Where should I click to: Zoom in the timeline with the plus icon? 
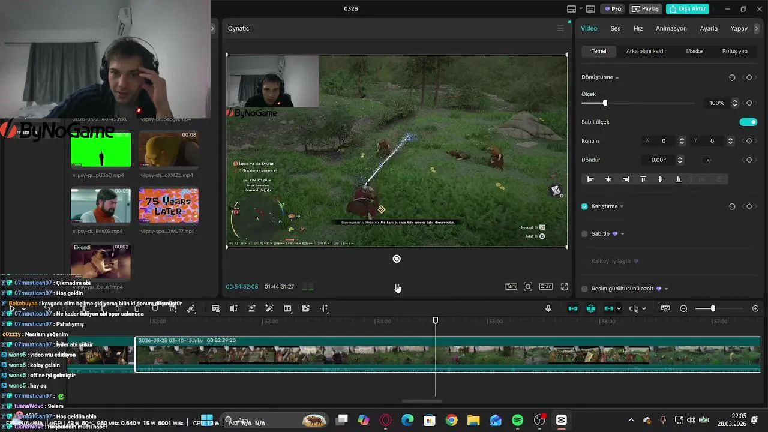[x=755, y=308]
